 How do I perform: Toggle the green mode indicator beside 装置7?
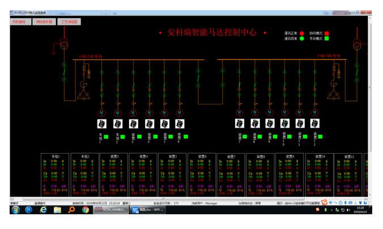point(245,137)
